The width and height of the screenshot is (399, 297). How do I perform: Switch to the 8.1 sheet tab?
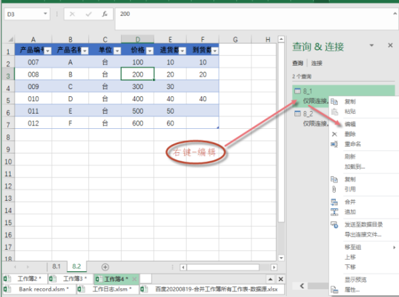pos(57,266)
